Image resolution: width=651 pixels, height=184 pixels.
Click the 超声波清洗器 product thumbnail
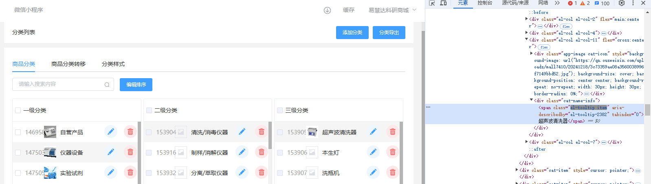[312, 132]
